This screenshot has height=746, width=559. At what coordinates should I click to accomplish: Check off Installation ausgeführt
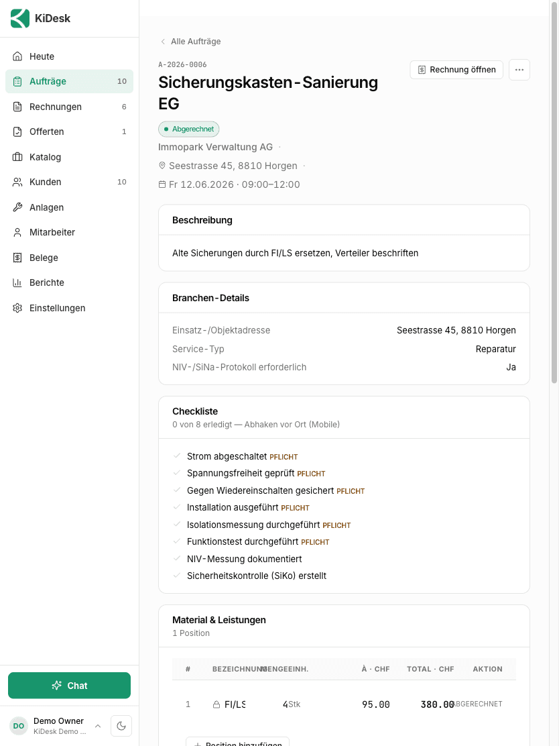(x=177, y=507)
